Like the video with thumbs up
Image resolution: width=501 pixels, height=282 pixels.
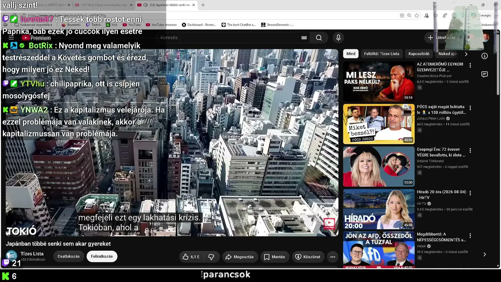[x=191, y=257]
